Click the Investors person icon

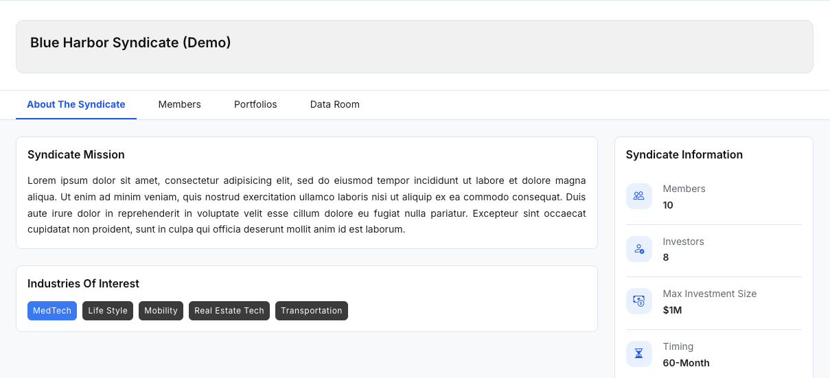[x=639, y=249]
